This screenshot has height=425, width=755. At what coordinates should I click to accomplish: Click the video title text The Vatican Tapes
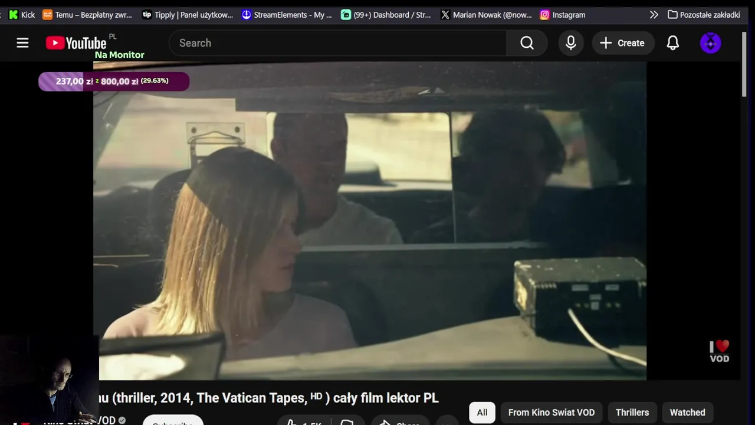[x=252, y=398]
